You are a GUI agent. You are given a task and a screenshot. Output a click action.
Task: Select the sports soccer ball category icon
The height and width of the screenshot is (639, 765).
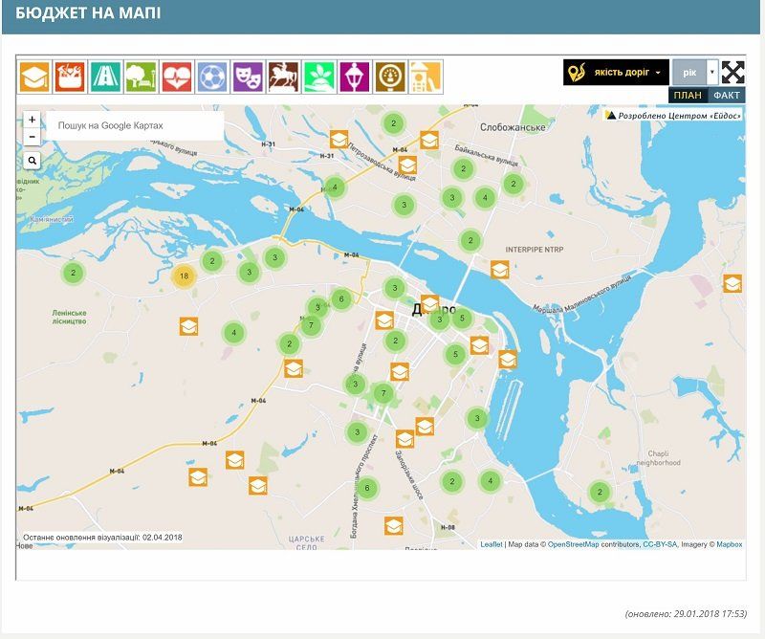click(211, 77)
